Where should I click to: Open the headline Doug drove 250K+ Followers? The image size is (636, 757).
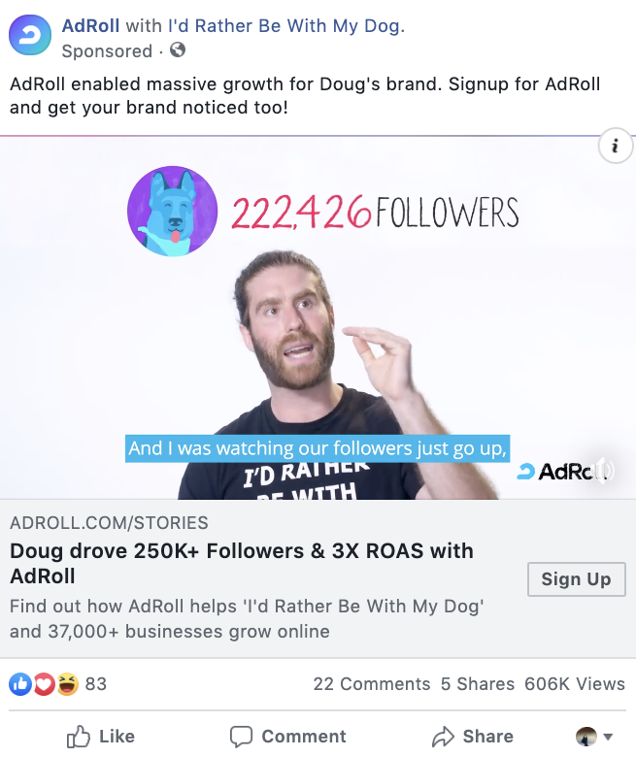(x=242, y=564)
